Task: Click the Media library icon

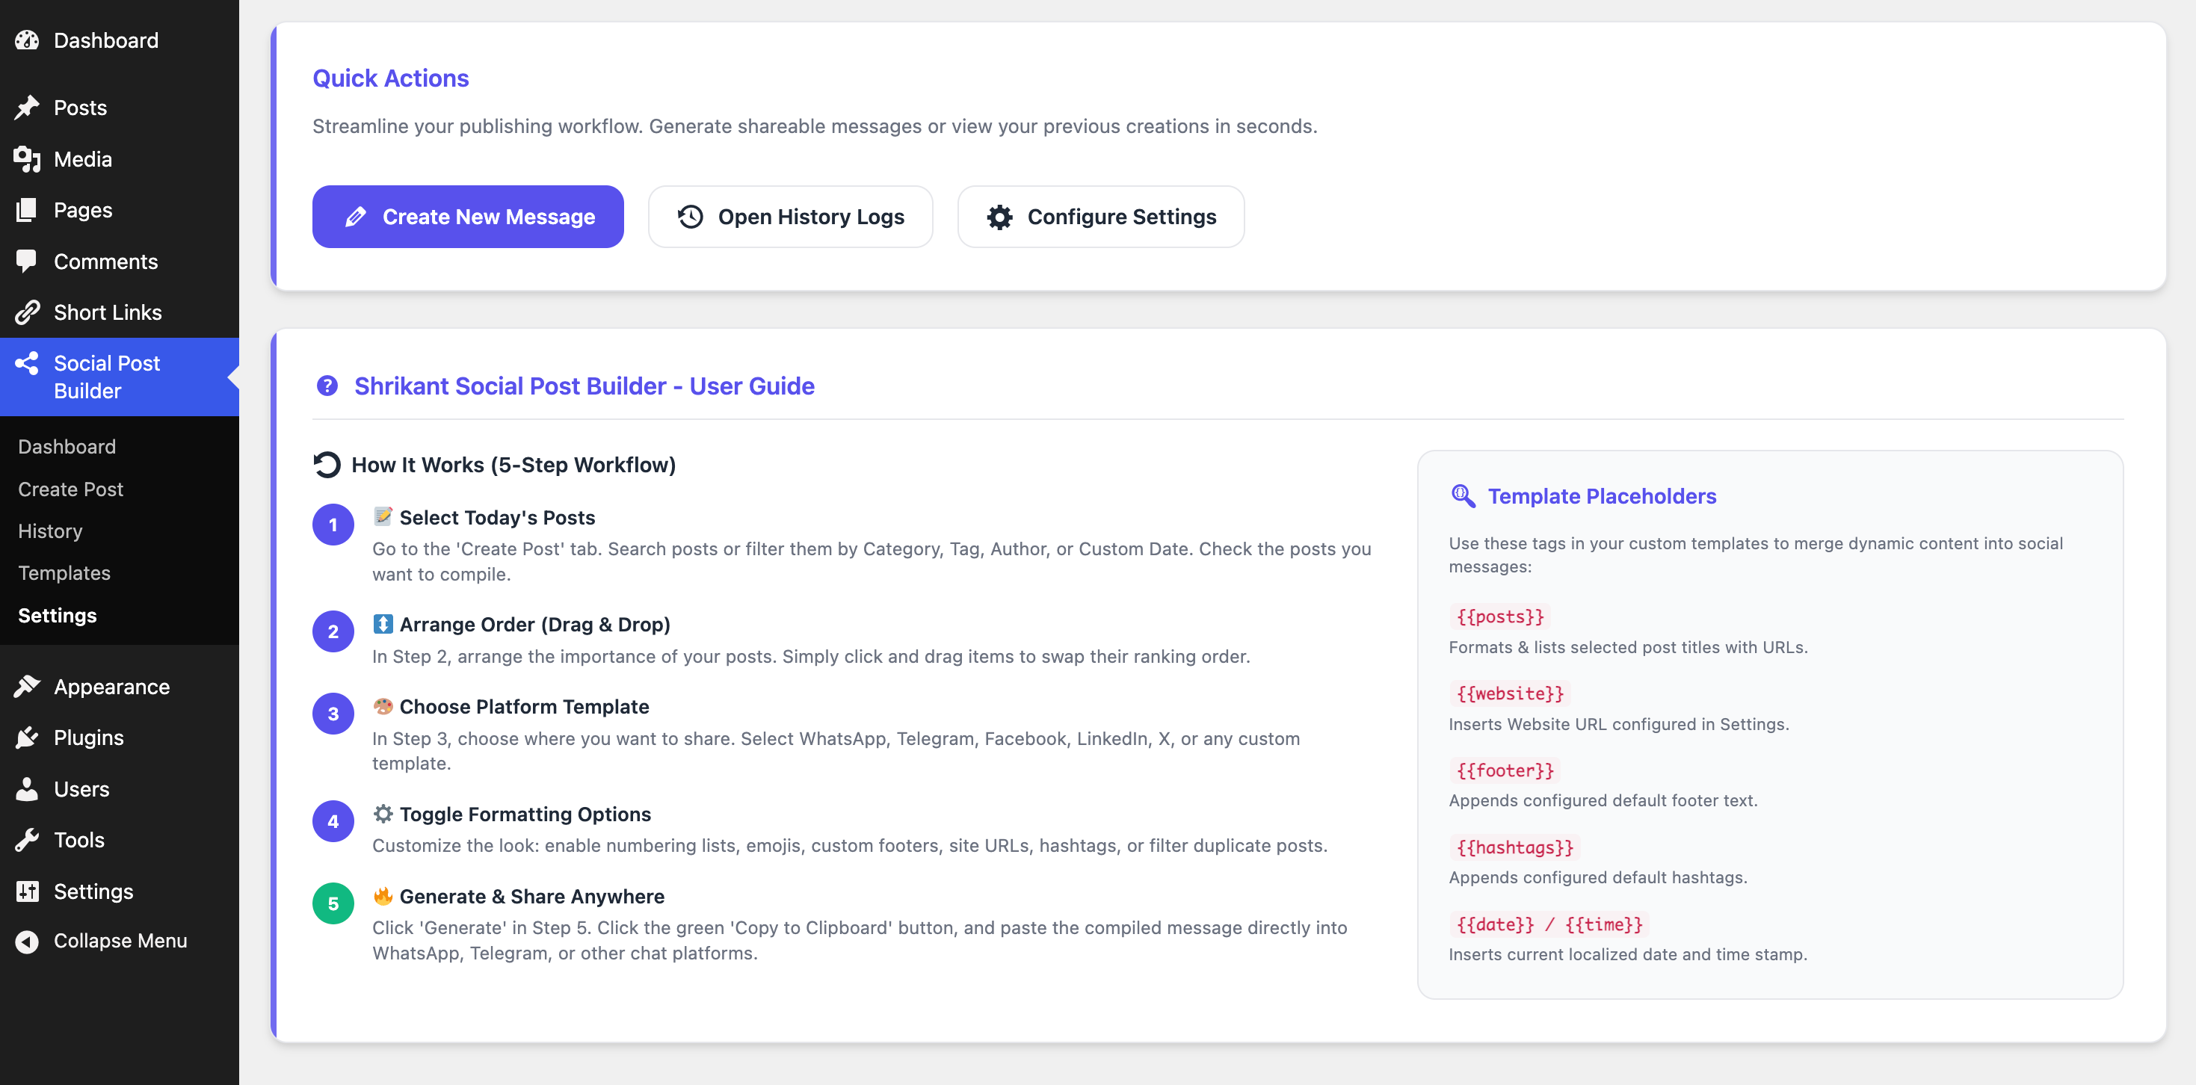Action: click(27, 159)
